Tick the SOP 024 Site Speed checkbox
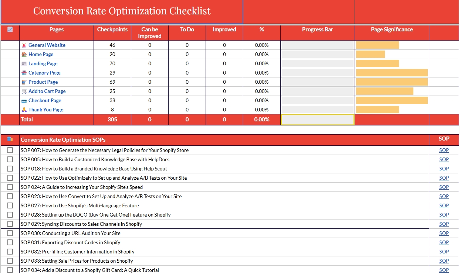This screenshot has height=273, width=460. coord(10,187)
